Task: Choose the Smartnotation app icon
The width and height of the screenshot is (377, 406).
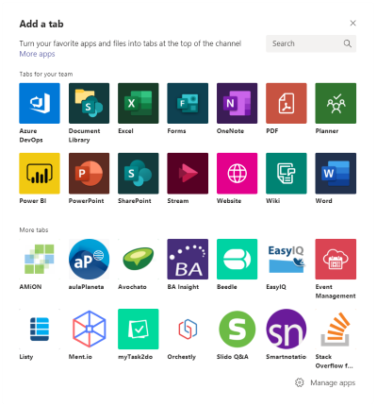Action: (x=287, y=329)
